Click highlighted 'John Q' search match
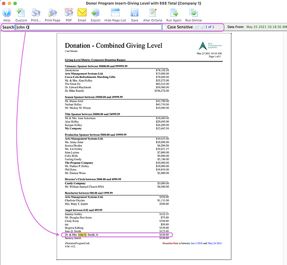 coord(82,235)
